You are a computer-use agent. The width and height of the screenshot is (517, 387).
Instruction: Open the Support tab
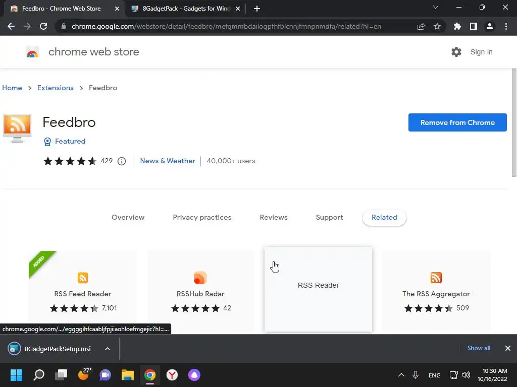(329, 217)
